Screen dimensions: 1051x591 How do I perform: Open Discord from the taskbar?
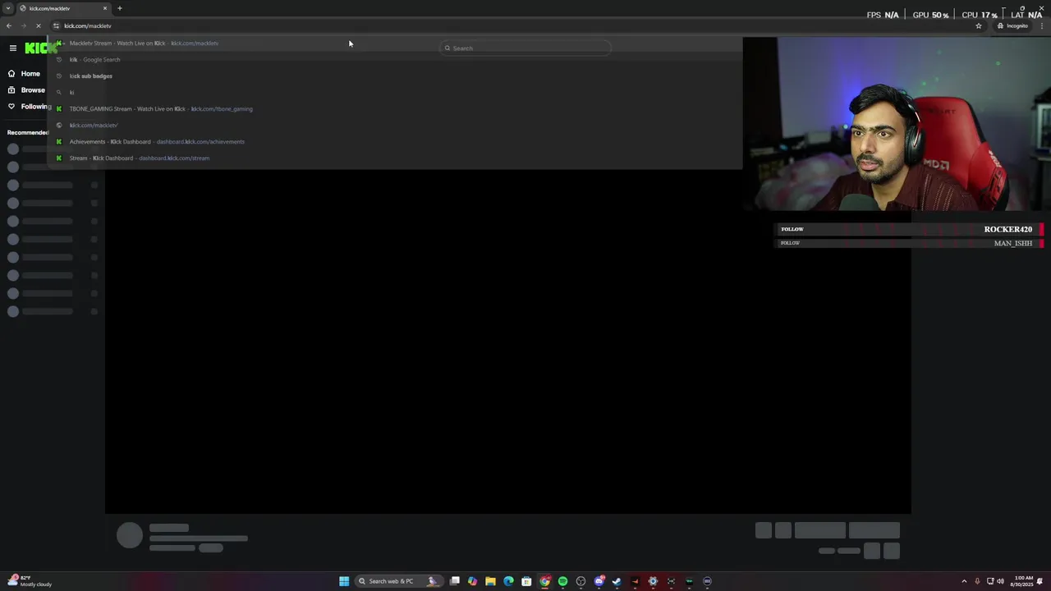click(599, 581)
